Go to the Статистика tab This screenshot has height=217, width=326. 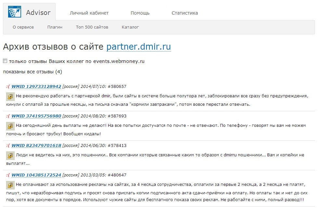tap(185, 13)
